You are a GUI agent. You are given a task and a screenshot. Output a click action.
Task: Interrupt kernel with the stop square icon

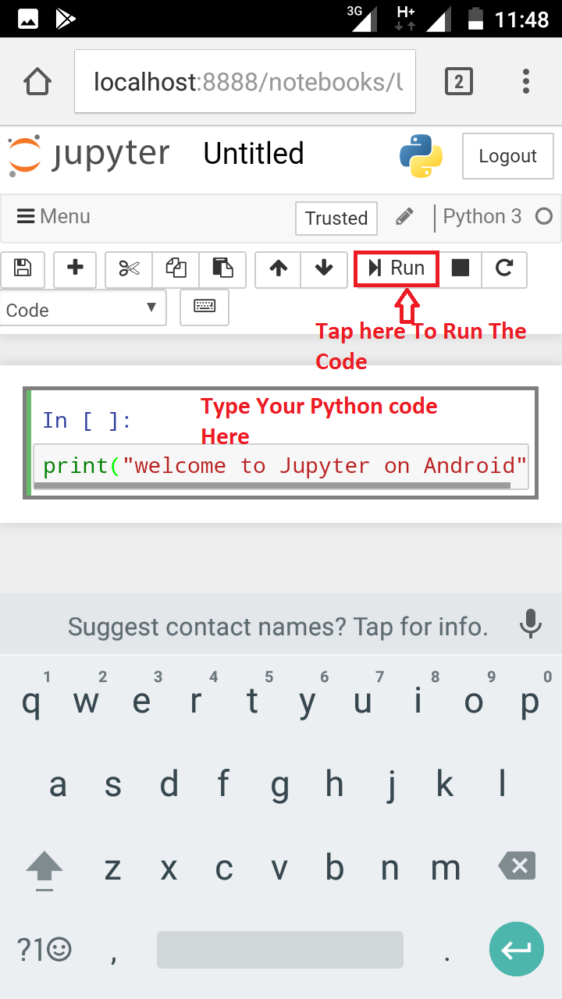click(461, 269)
